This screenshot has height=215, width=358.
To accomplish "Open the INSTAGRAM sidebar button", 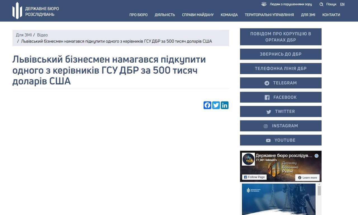I will point(281,126).
